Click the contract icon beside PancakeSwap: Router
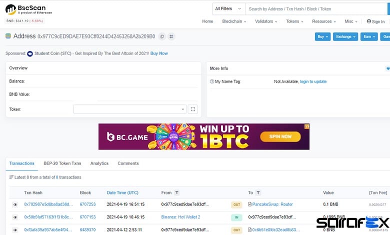The width and height of the screenshot is (390, 235). [249, 204]
